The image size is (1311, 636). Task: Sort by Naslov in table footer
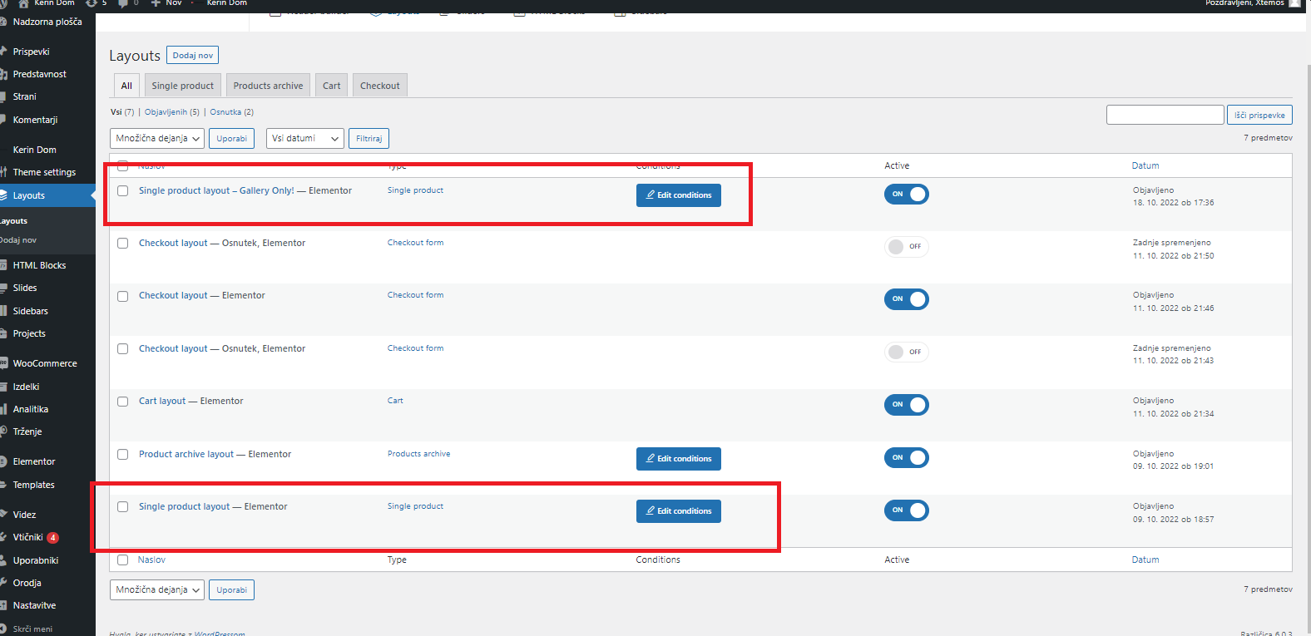151,560
